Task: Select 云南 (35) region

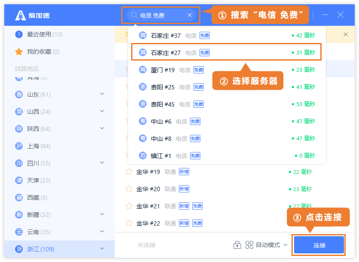Action: tap(59, 232)
